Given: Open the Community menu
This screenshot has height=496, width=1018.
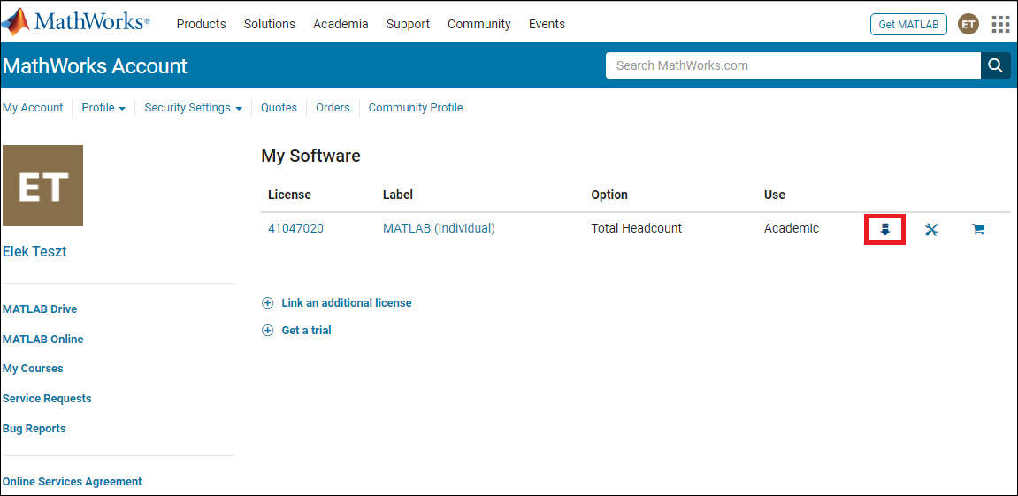Looking at the screenshot, I should click(x=478, y=25).
